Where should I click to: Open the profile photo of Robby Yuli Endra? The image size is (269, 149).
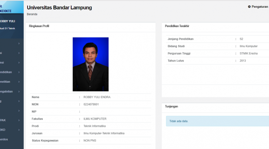(x=90, y=64)
